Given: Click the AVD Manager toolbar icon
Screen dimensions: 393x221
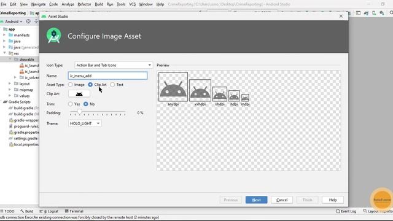Looking at the screenshot, I should coord(374,13).
